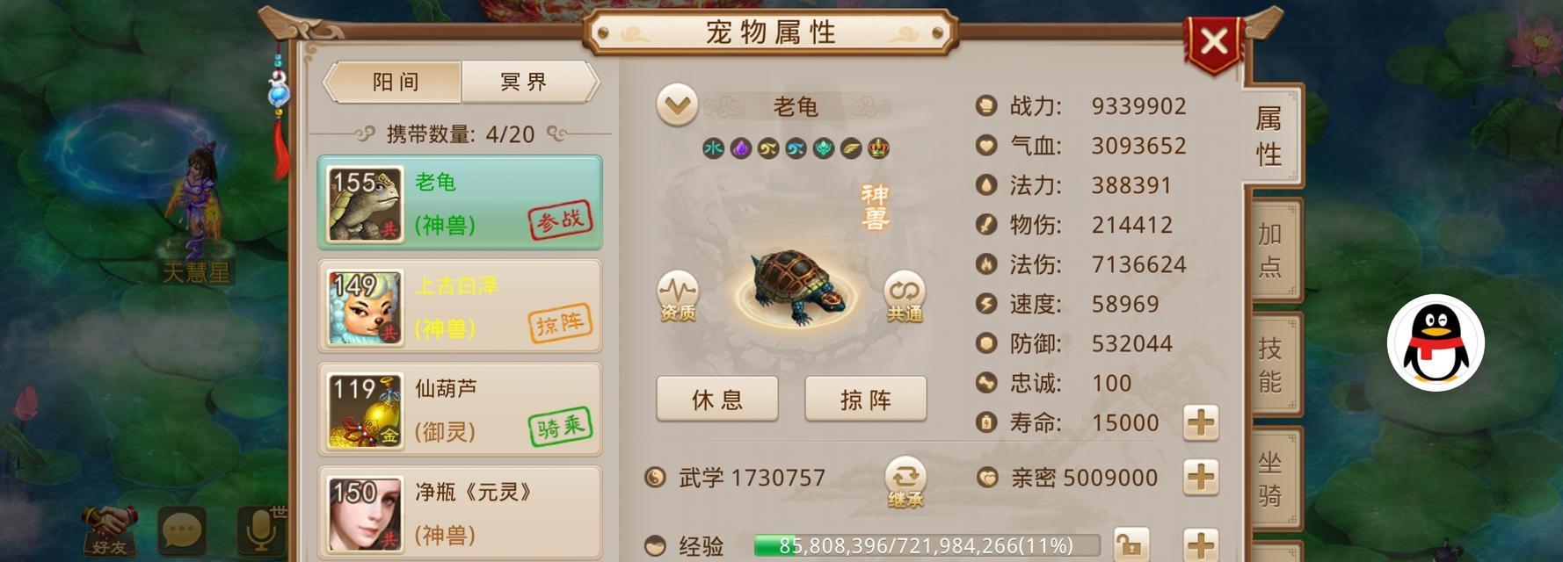Increase 亲密 intimacy with plus button
1563x562 pixels.
1201,479
